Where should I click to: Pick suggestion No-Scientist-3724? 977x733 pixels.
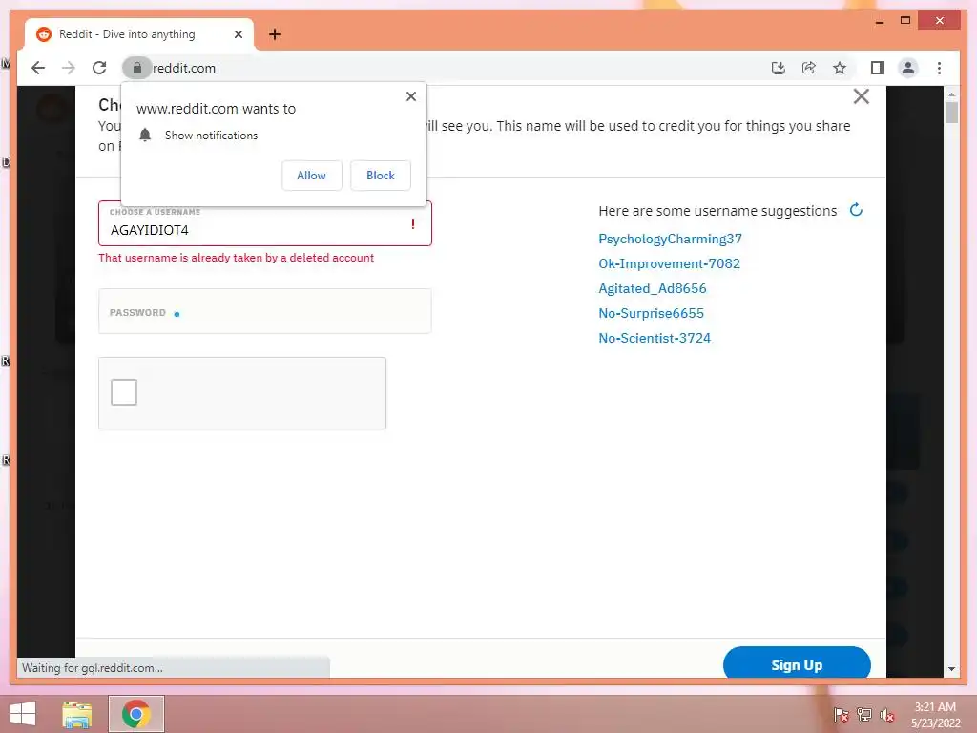click(655, 338)
